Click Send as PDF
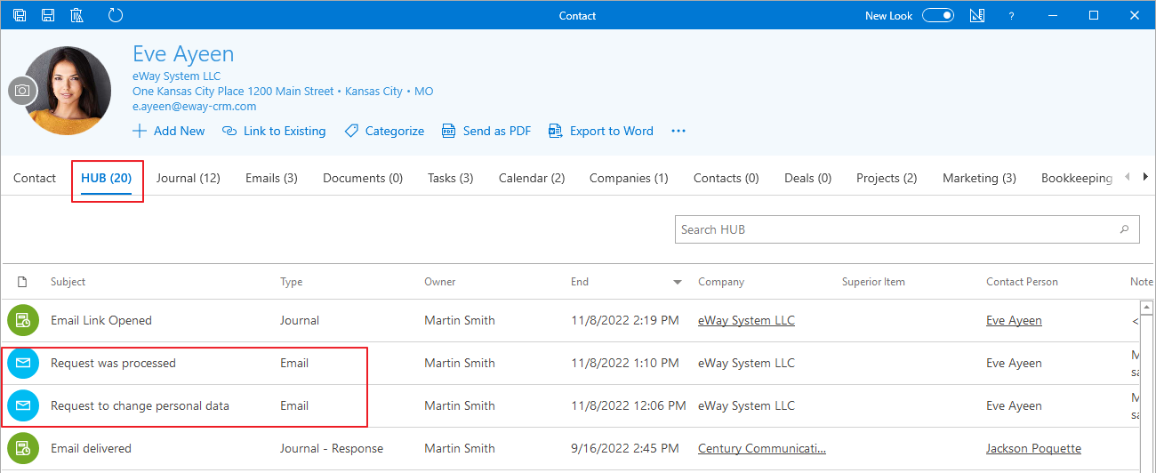Screen dimensions: 1156x473 pos(486,131)
